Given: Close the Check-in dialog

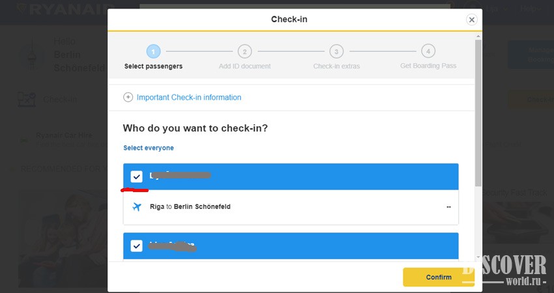Looking at the screenshot, I should coord(472,20).
